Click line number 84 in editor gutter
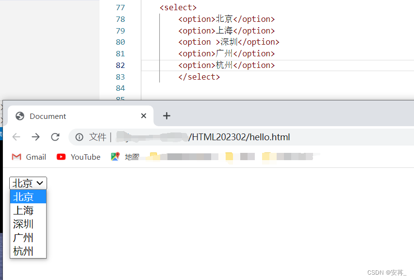414x280 pixels. 120,88
